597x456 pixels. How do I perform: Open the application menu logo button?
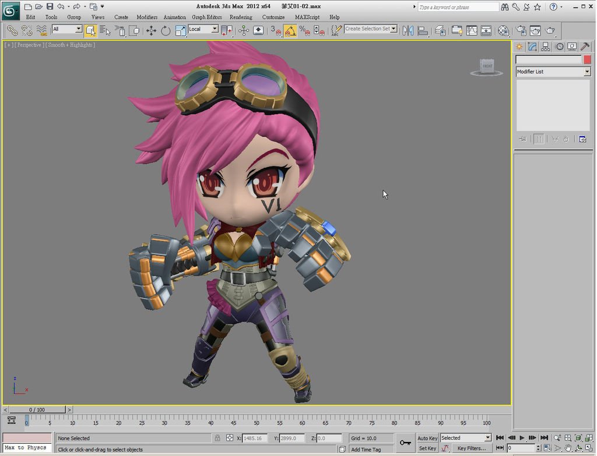(x=10, y=10)
